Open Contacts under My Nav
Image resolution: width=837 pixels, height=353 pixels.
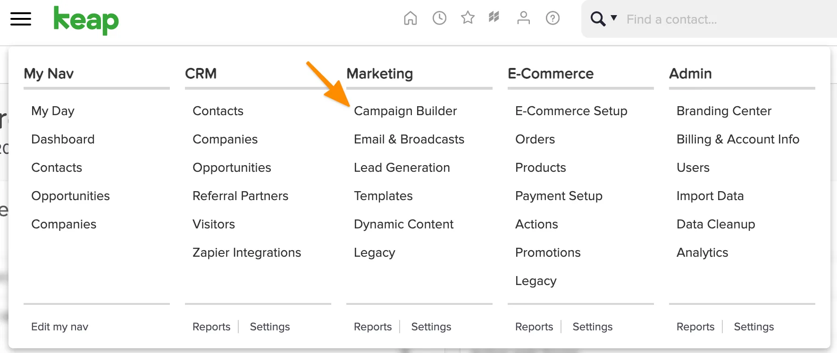pos(57,168)
